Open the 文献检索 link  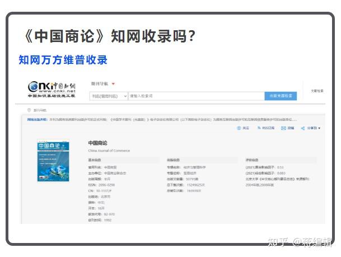coord(317,91)
